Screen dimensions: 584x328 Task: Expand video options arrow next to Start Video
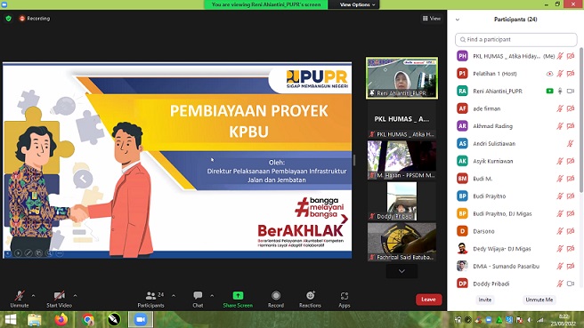click(x=76, y=296)
